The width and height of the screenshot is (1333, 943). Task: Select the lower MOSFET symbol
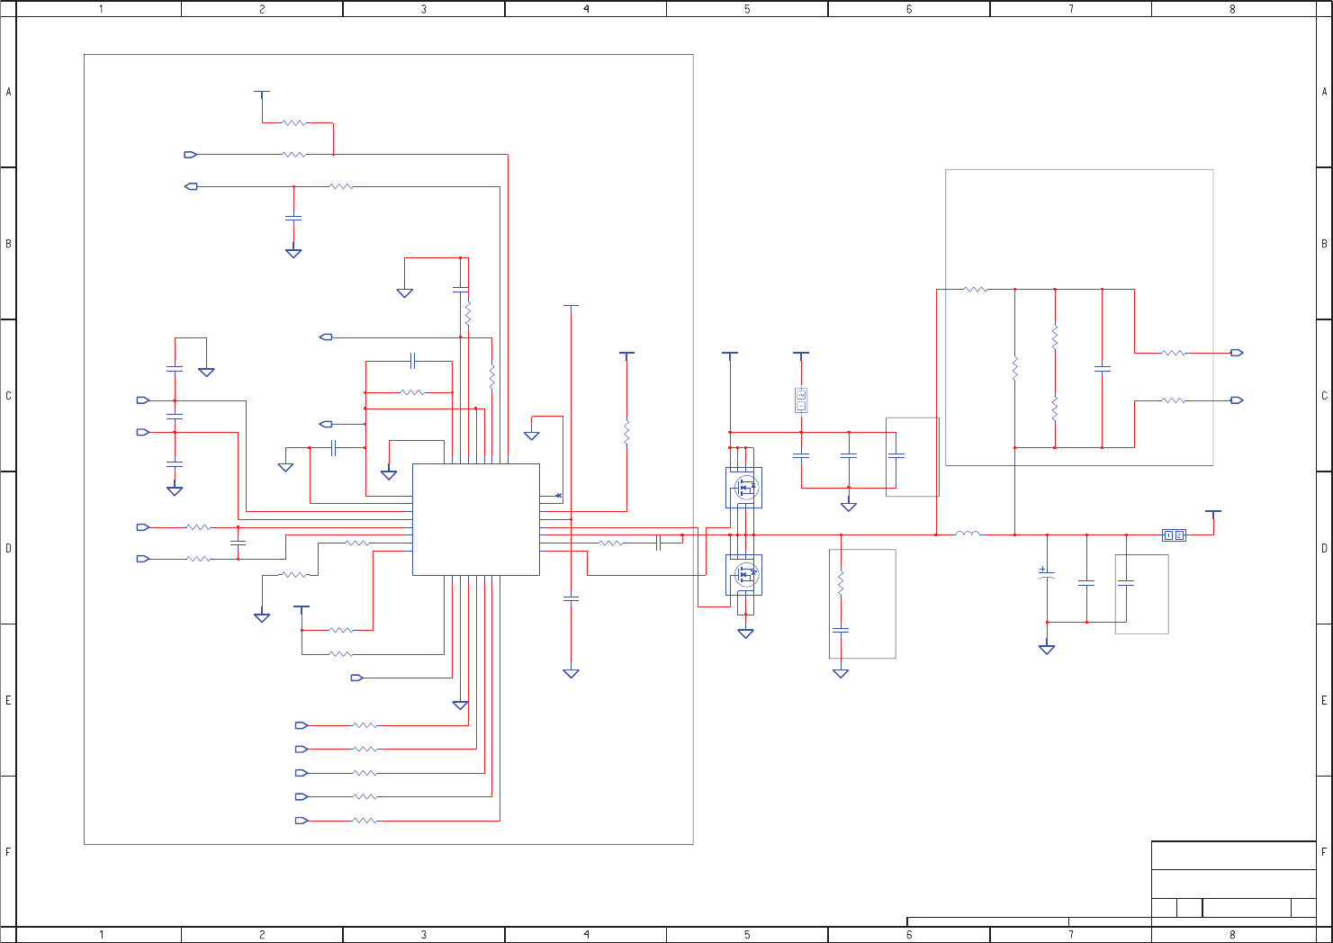click(x=744, y=574)
